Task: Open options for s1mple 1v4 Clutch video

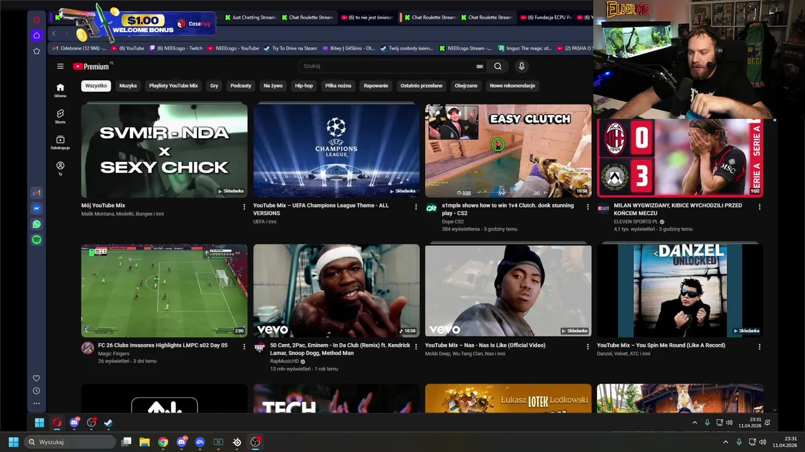Action: coord(587,207)
